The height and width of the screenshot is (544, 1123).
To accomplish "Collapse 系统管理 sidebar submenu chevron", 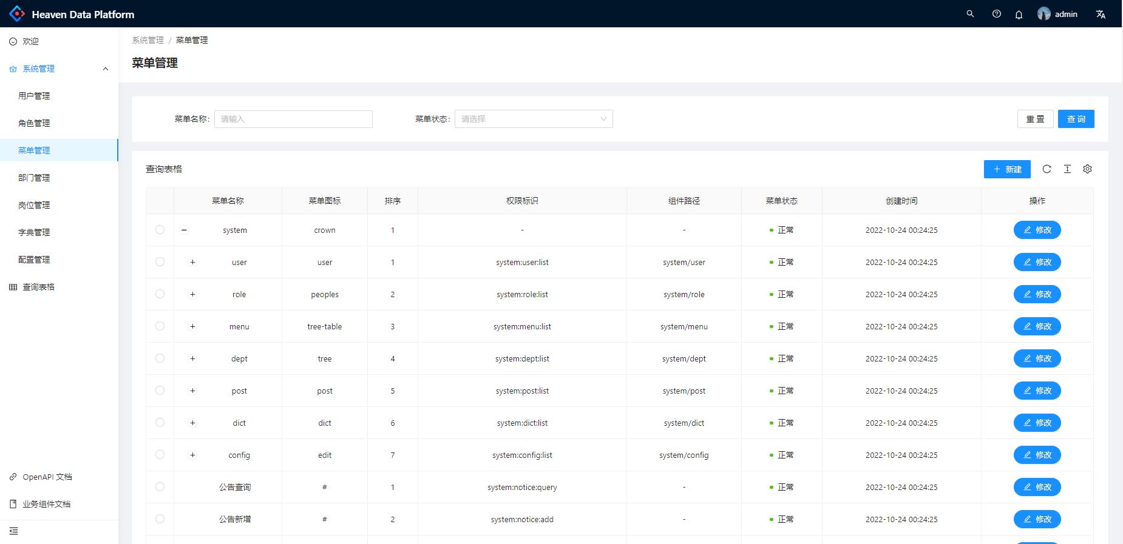I will [x=106, y=69].
